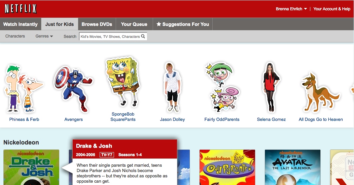Select the All Dogs Go to Heaven dog image
This screenshot has width=354, height=185.
(320, 92)
